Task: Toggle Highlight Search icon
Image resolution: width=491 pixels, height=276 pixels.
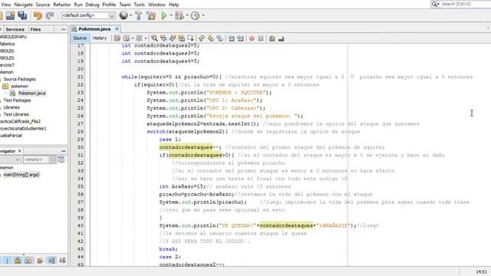Action: point(182,38)
